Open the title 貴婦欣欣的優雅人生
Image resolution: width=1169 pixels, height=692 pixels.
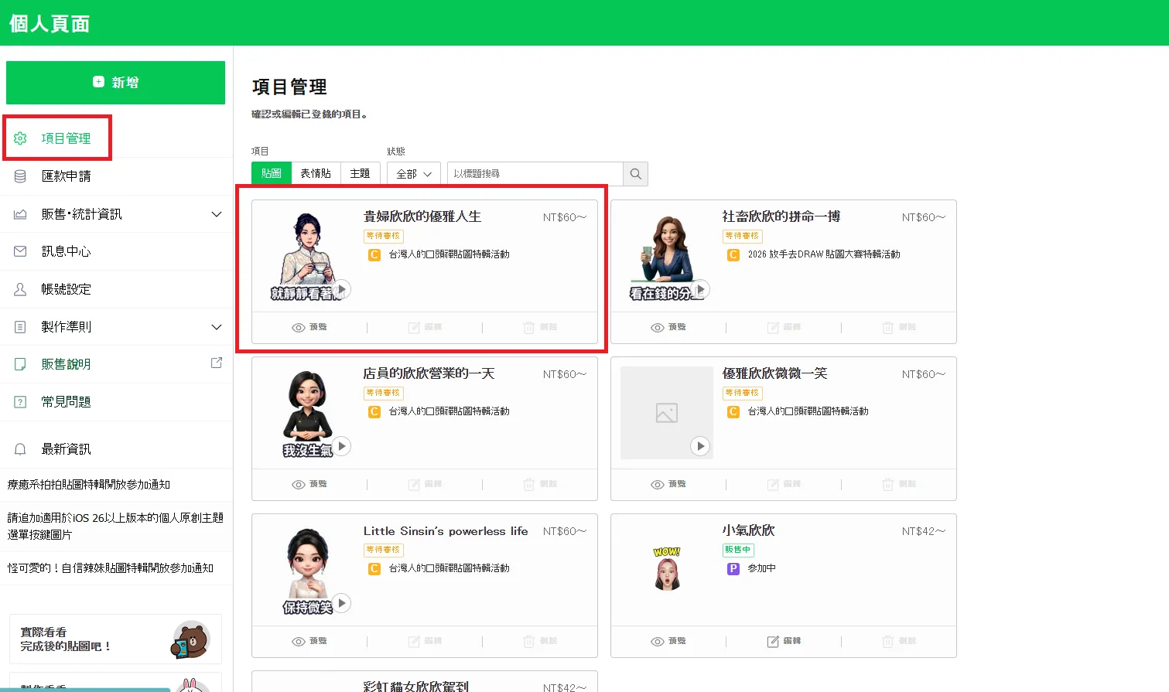(422, 217)
